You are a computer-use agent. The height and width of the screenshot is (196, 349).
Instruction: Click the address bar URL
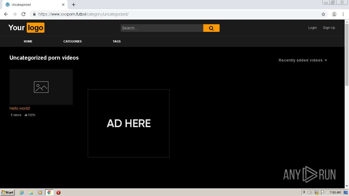(83, 14)
